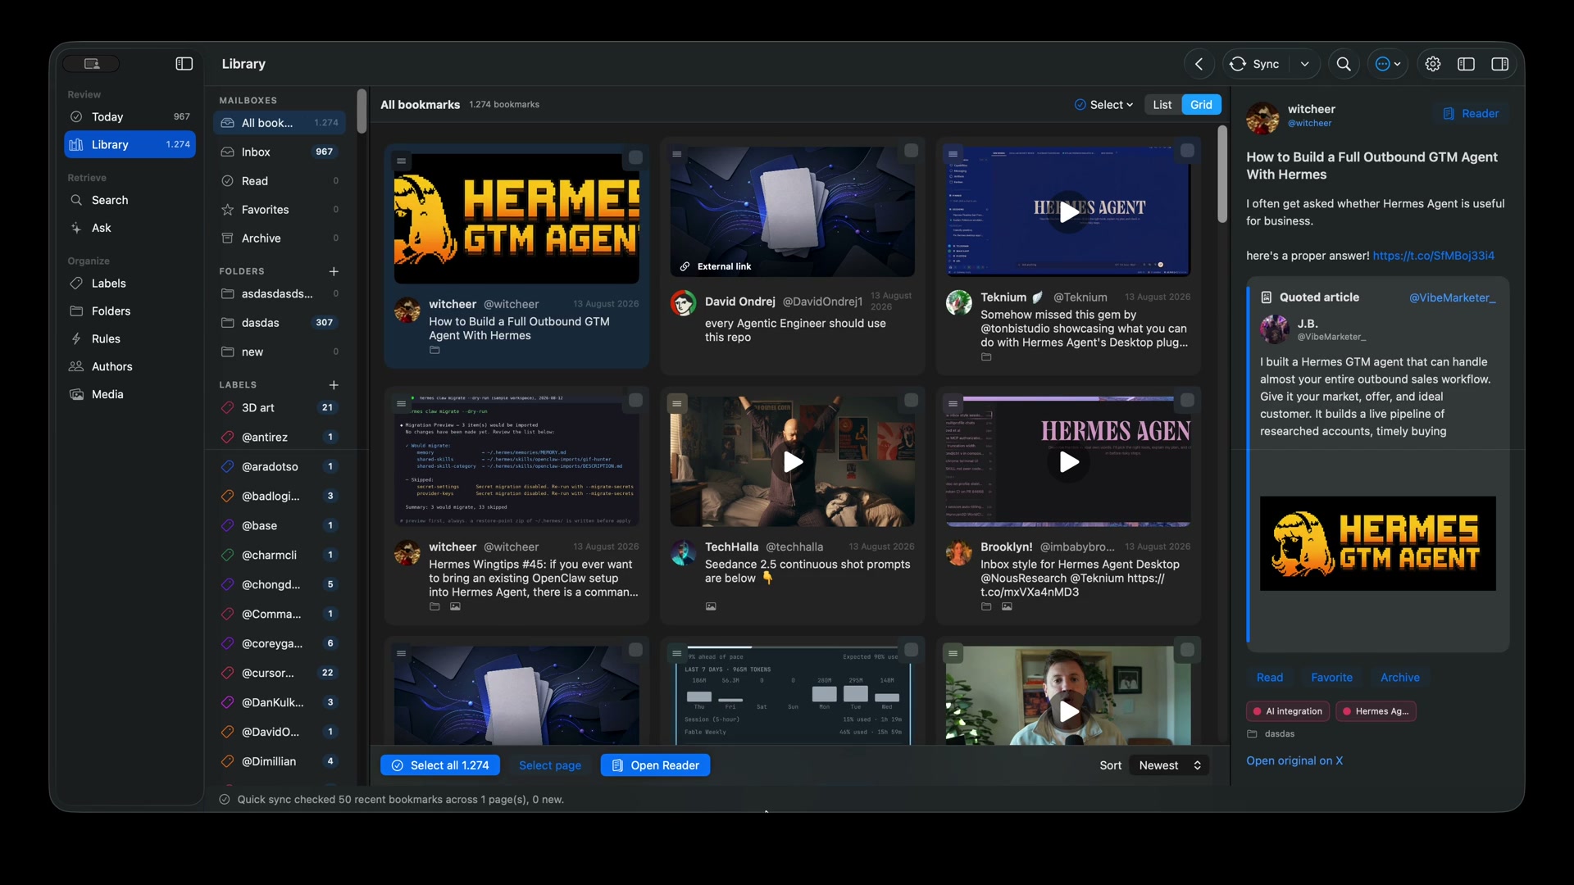Open Authors under Organize
Image resolution: width=1574 pixels, height=885 pixels.
click(x=130, y=367)
